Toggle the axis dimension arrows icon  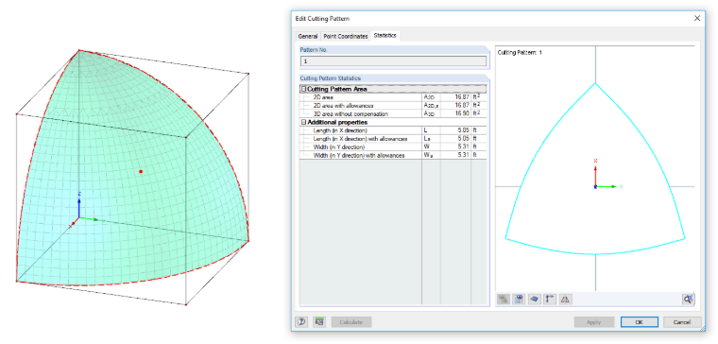[x=550, y=300]
